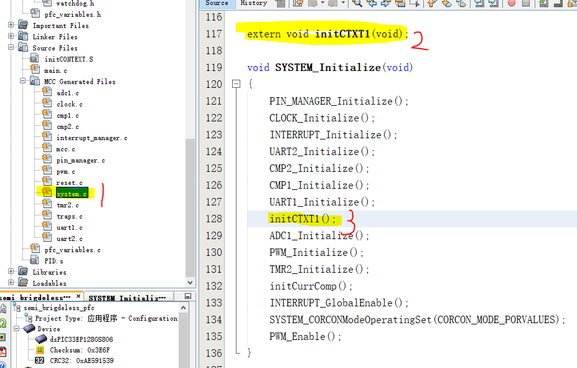Expand the Libraries folder node
Viewport: 577px width, 368px height.
[x=11, y=272]
